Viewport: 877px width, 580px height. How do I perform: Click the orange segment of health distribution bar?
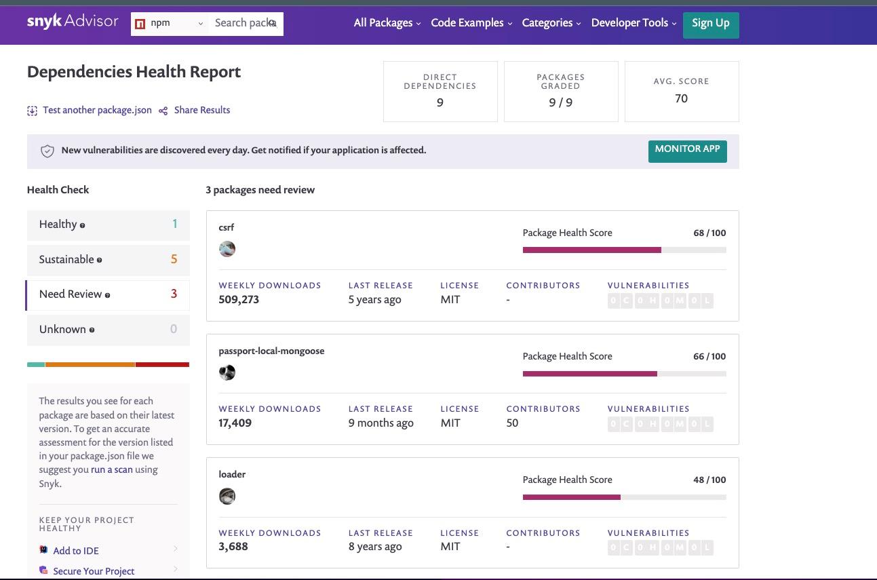point(90,365)
